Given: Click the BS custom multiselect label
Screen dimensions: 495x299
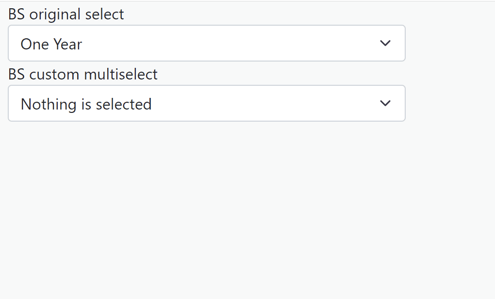Looking at the screenshot, I should coord(82,74).
